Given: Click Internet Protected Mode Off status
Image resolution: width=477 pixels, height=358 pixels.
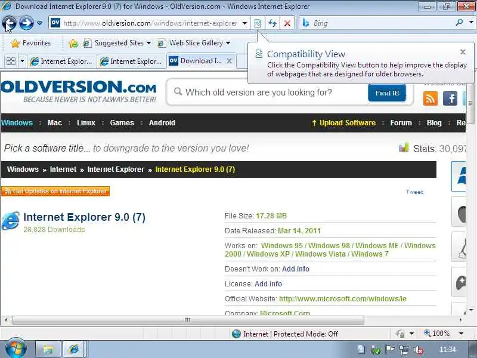Looking at the screenshot, I should [x=285, y=334].
